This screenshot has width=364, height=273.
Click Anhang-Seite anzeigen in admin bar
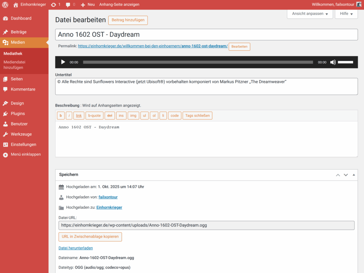(x=119, y=5)
